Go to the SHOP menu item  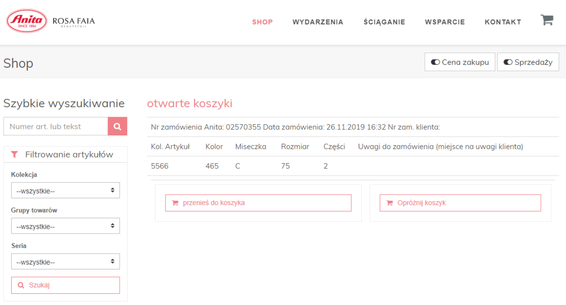tap(262, 22)
